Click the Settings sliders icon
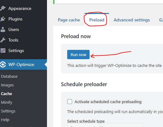The width and height of the screenshot is (163, 127). pyautogui.click(x=3, y=50)
